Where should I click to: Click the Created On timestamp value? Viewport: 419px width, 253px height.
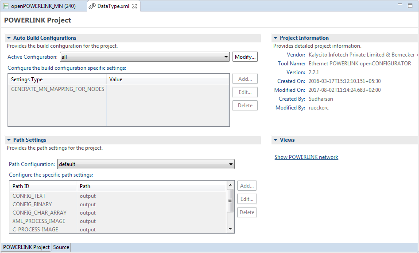[345, 81]
